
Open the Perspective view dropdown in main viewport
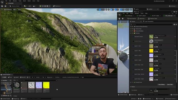(x=8, y=10)
